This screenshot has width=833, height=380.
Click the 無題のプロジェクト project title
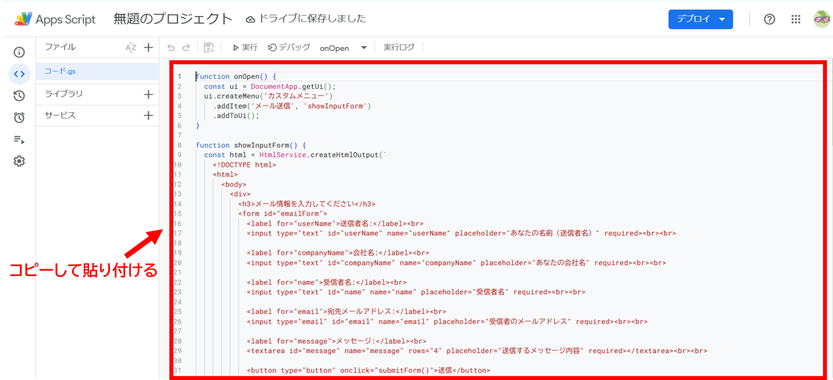pyautogui.click(x=173, y=19)
